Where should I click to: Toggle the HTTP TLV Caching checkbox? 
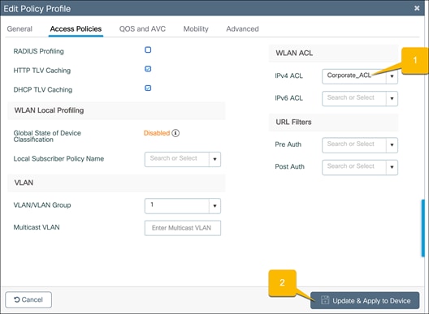(148, 69)
